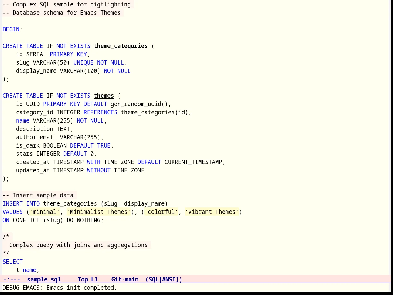Click the '-- Insert sample data' comment
Viewport: 393px width, 295px height.
pos(38,195)
